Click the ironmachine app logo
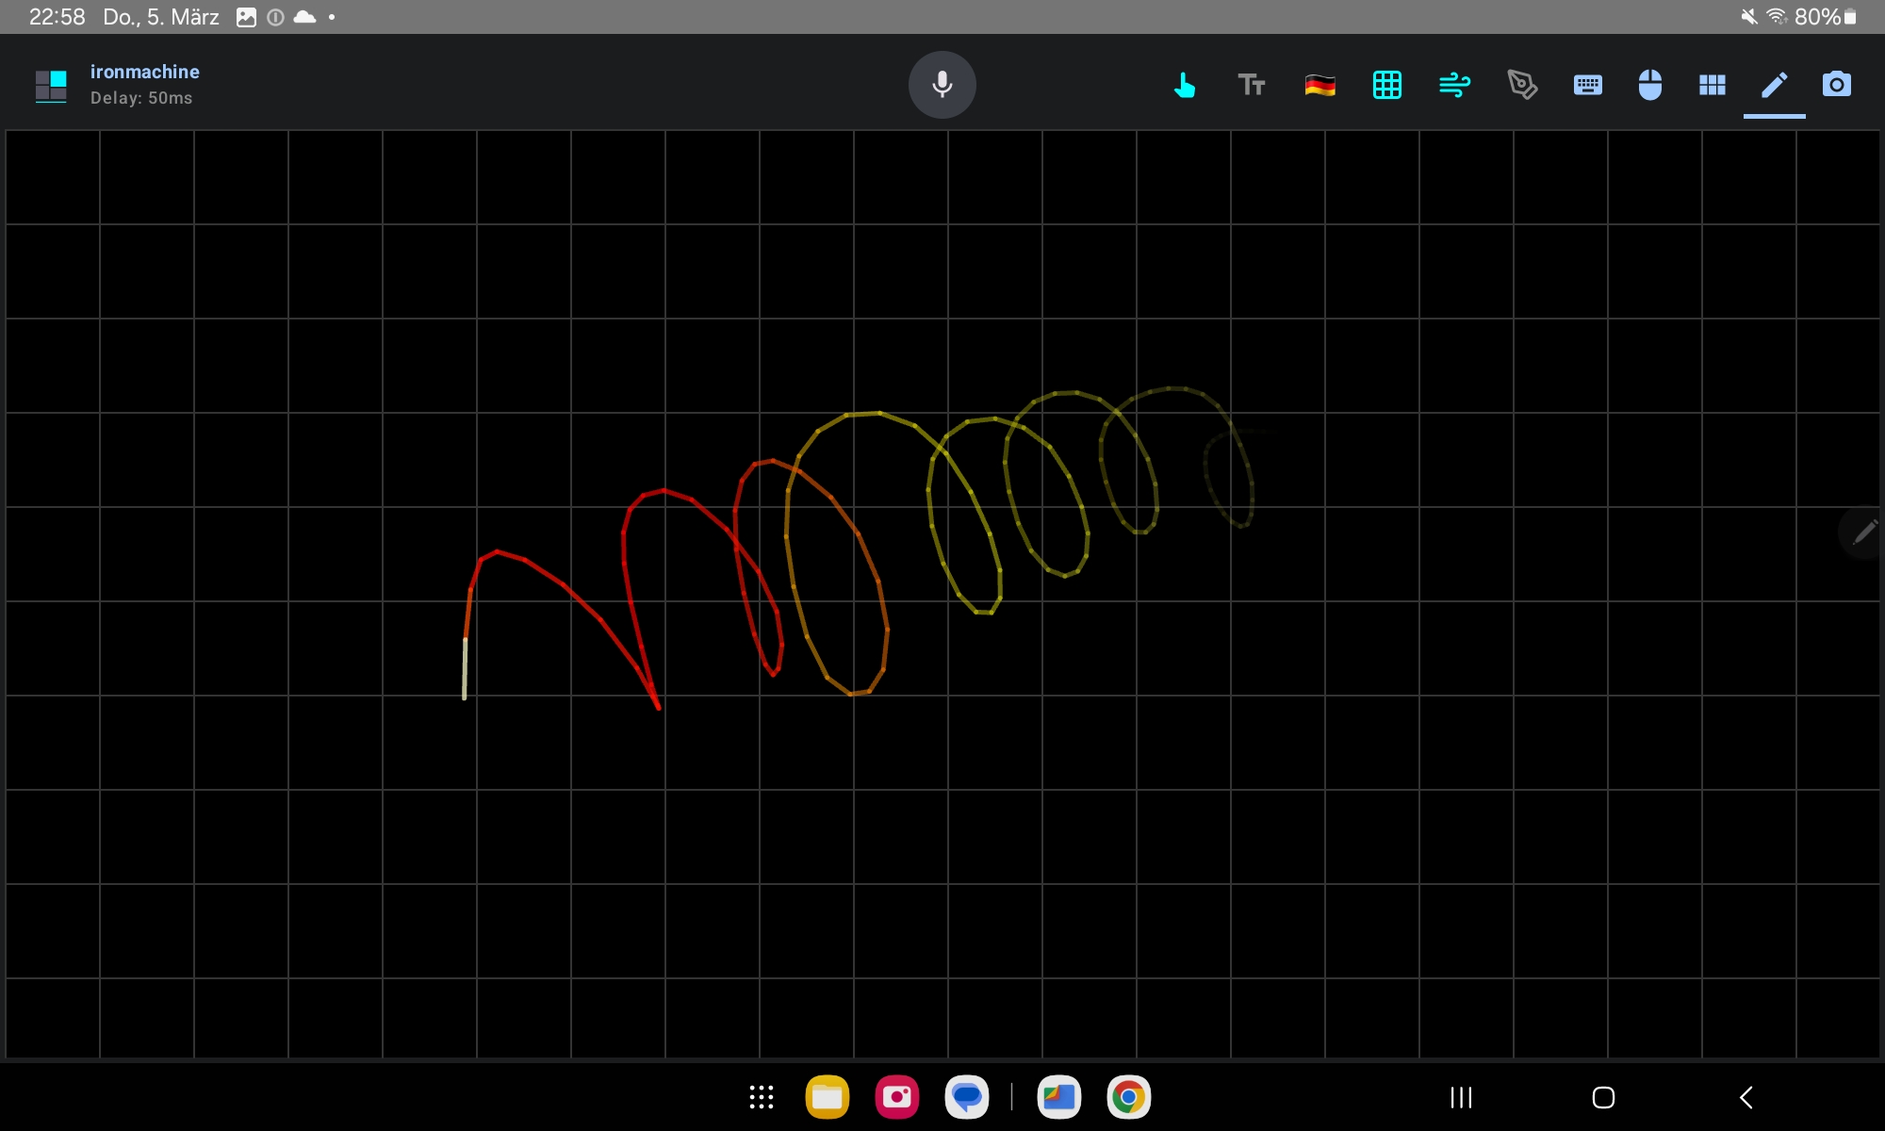The width and height of the screenshot is (1885, 1131). click(x=51, y=86)
